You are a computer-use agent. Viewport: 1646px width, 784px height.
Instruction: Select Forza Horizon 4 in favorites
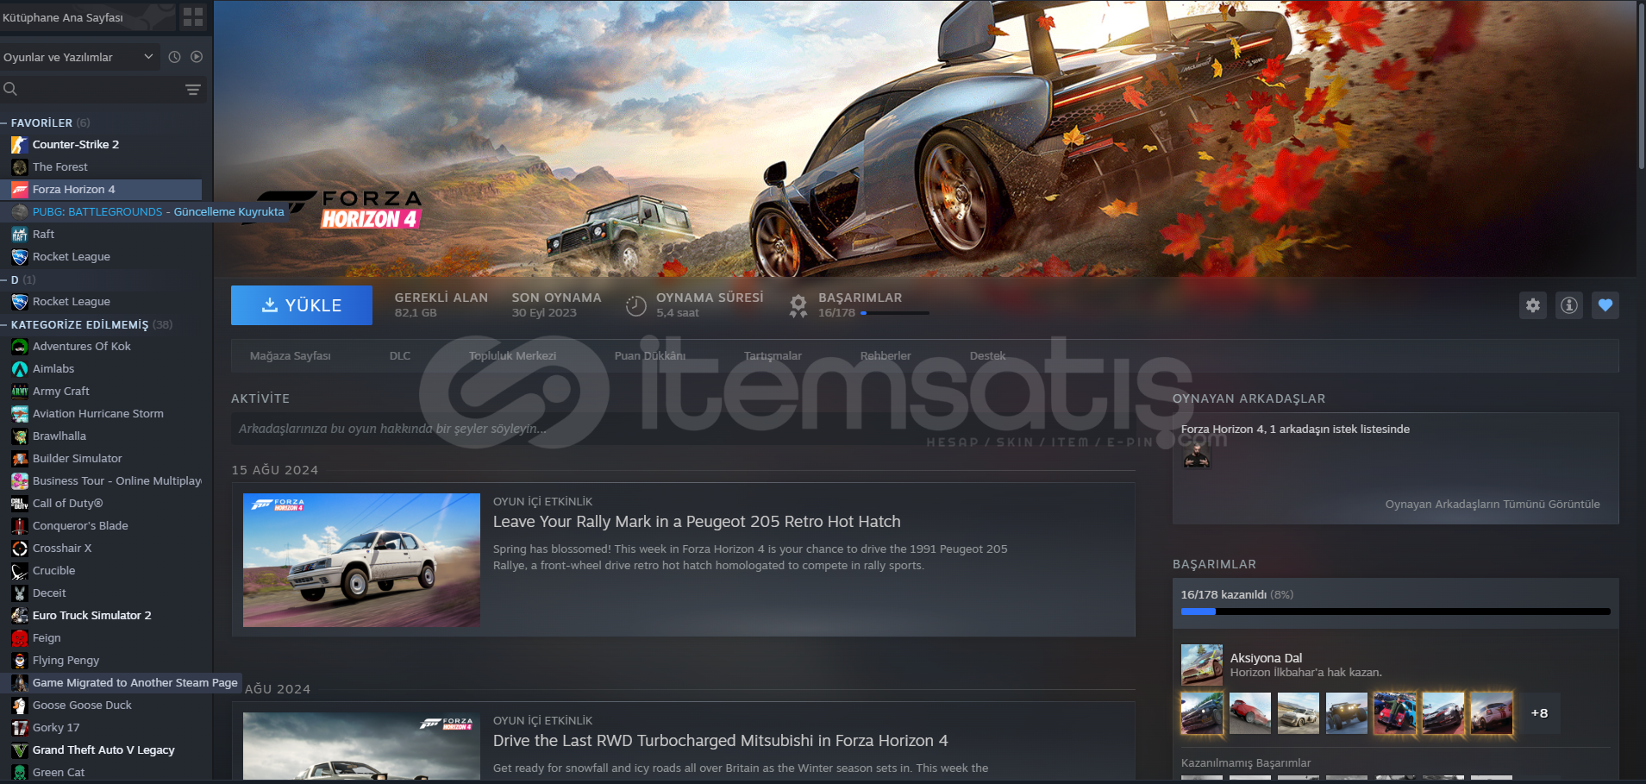pos(101,190)
